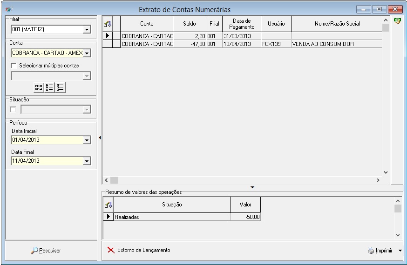Click the third account list icon button

pyautogui.click(x=60, y=87)
